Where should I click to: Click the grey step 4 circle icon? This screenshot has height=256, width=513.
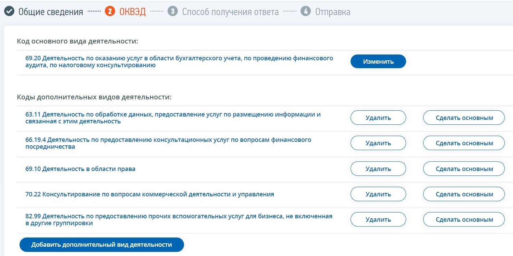click(305, 11)
